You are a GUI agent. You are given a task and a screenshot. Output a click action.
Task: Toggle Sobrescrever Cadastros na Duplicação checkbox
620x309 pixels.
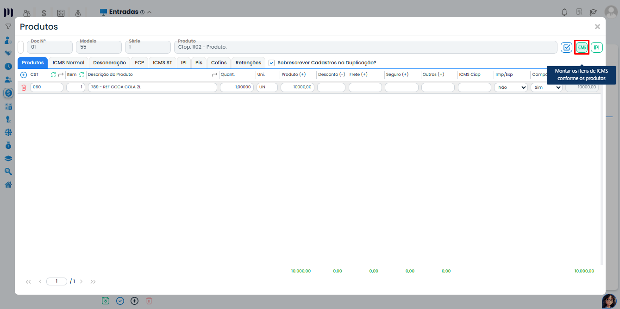[272, 62]
